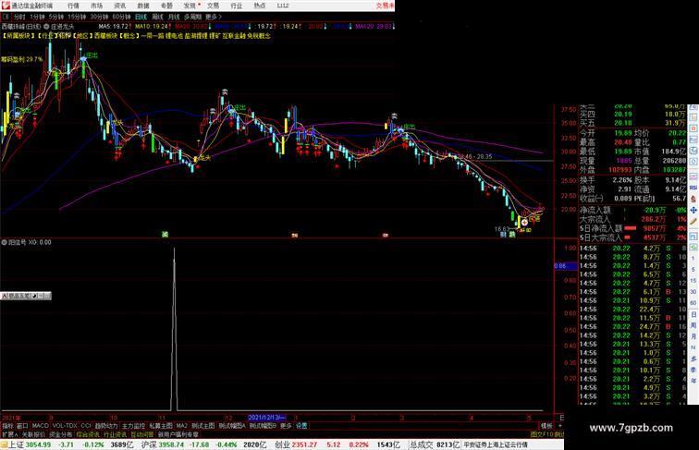The width and height of the screenshot is (699, 450).
Task: Open the 行情 menu
Action: click(x=73, y=6)
